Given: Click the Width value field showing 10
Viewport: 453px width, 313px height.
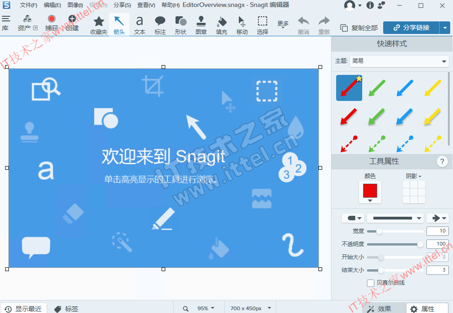Looking at the screenshot, I should (438, 231).
